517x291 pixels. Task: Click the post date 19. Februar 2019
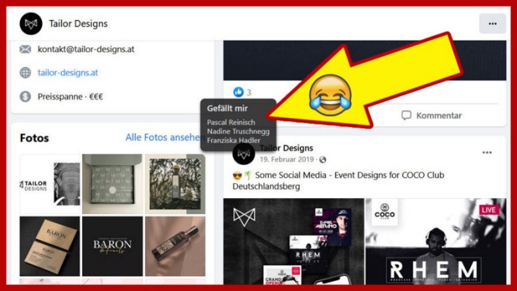coord(288,160)
